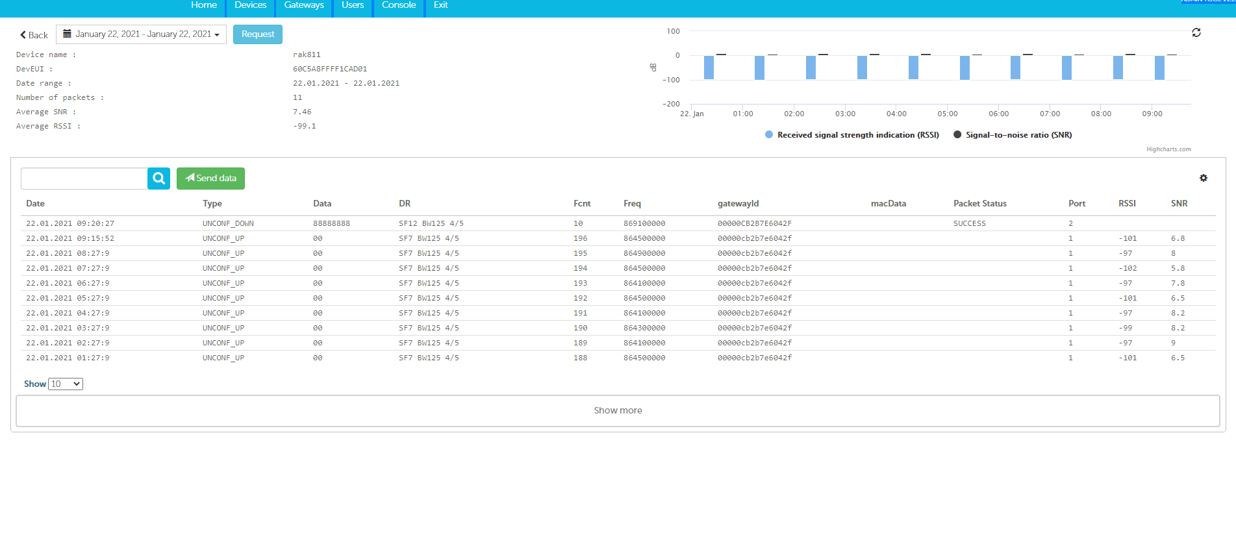Click the refresh chart icon
Viewport: 1236px width, 533px height.
click(1196, 32)
